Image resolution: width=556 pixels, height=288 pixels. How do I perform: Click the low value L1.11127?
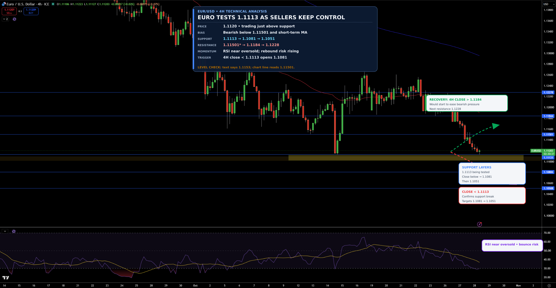90,4
